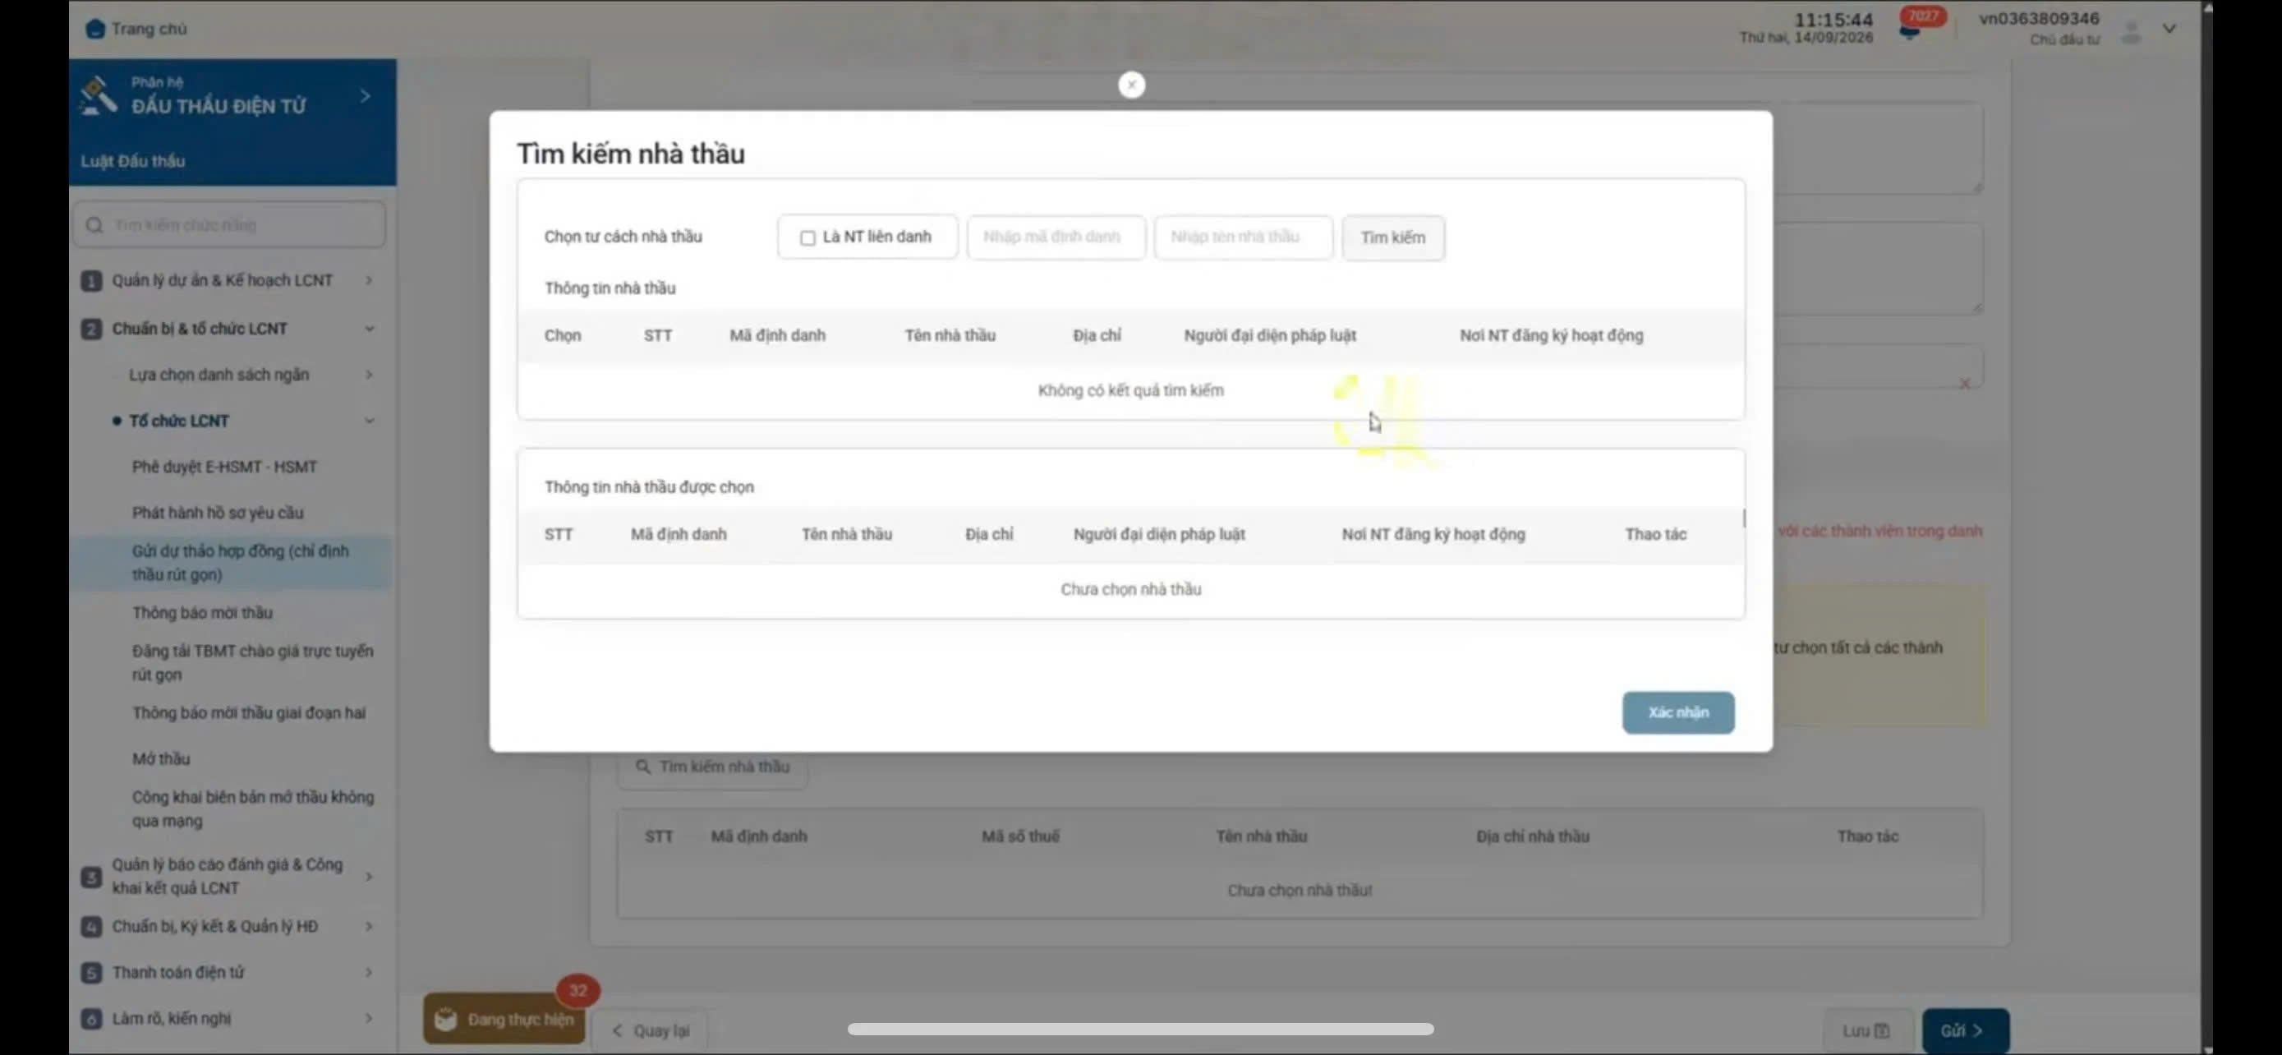Click the number 4 Chuẩn bị, Ký kết icon
This screenshot has width=2282, height=1055.
click(91, 927)
